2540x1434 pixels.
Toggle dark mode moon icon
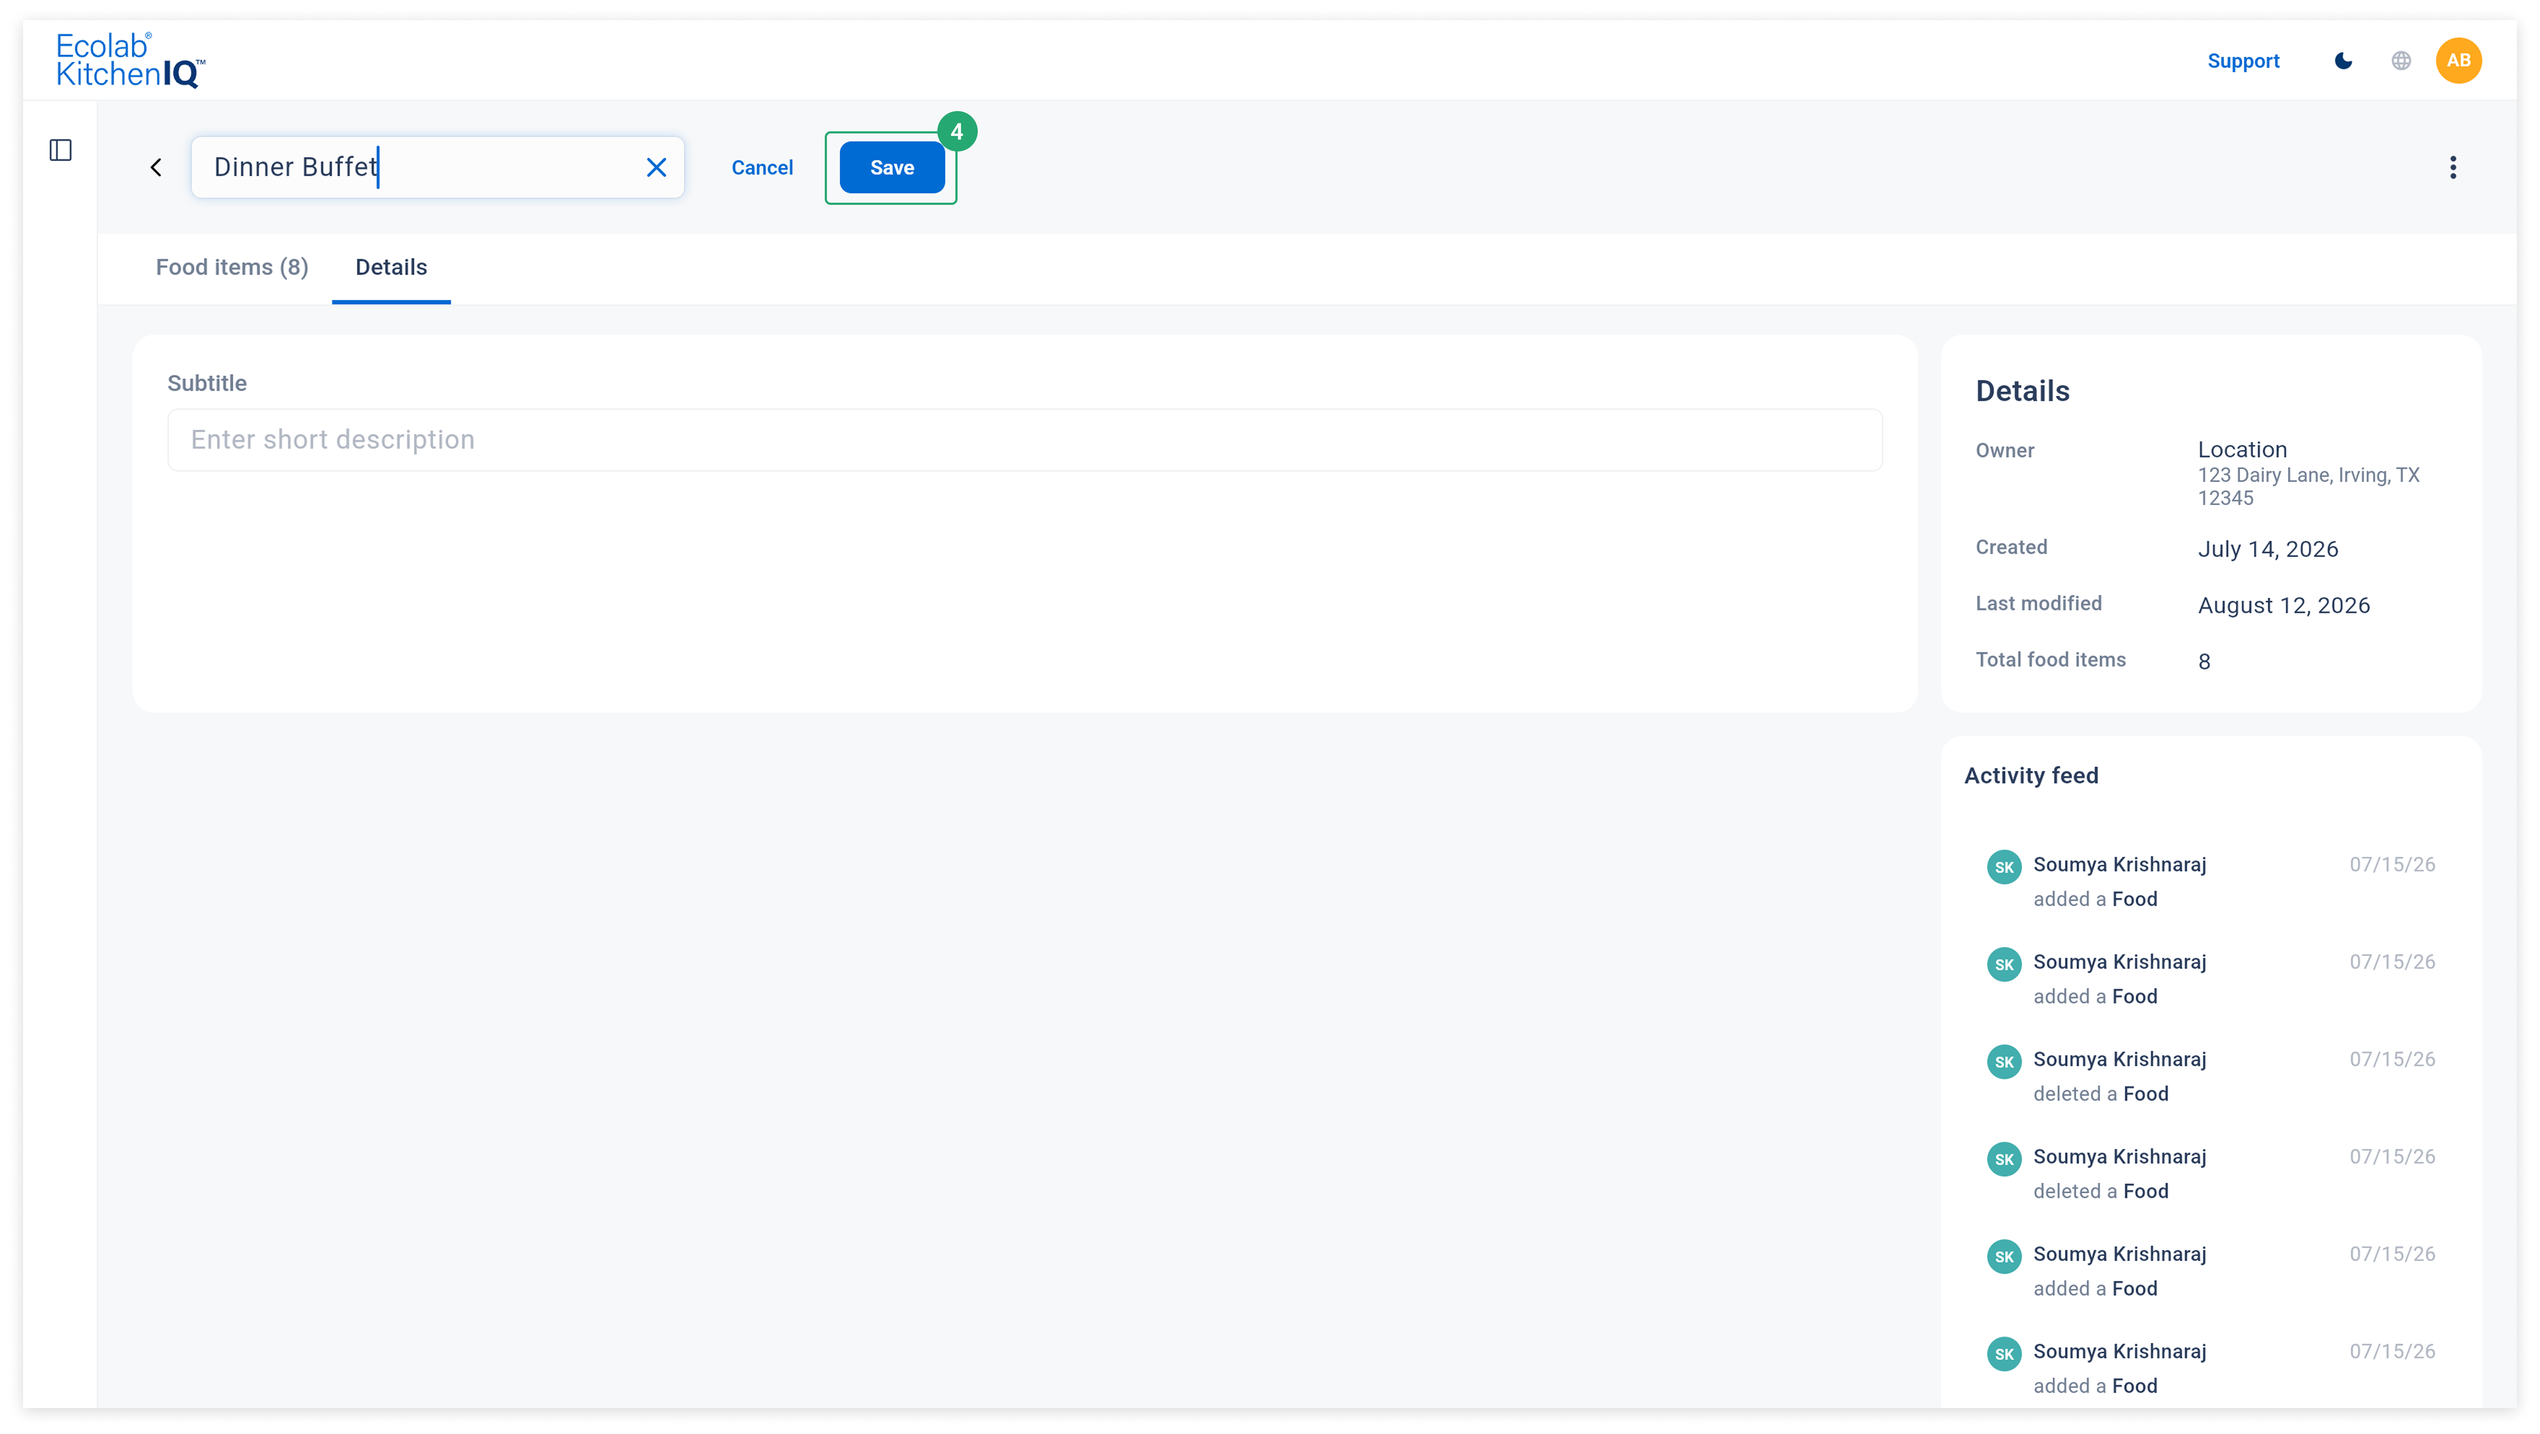pos(2344,61)
